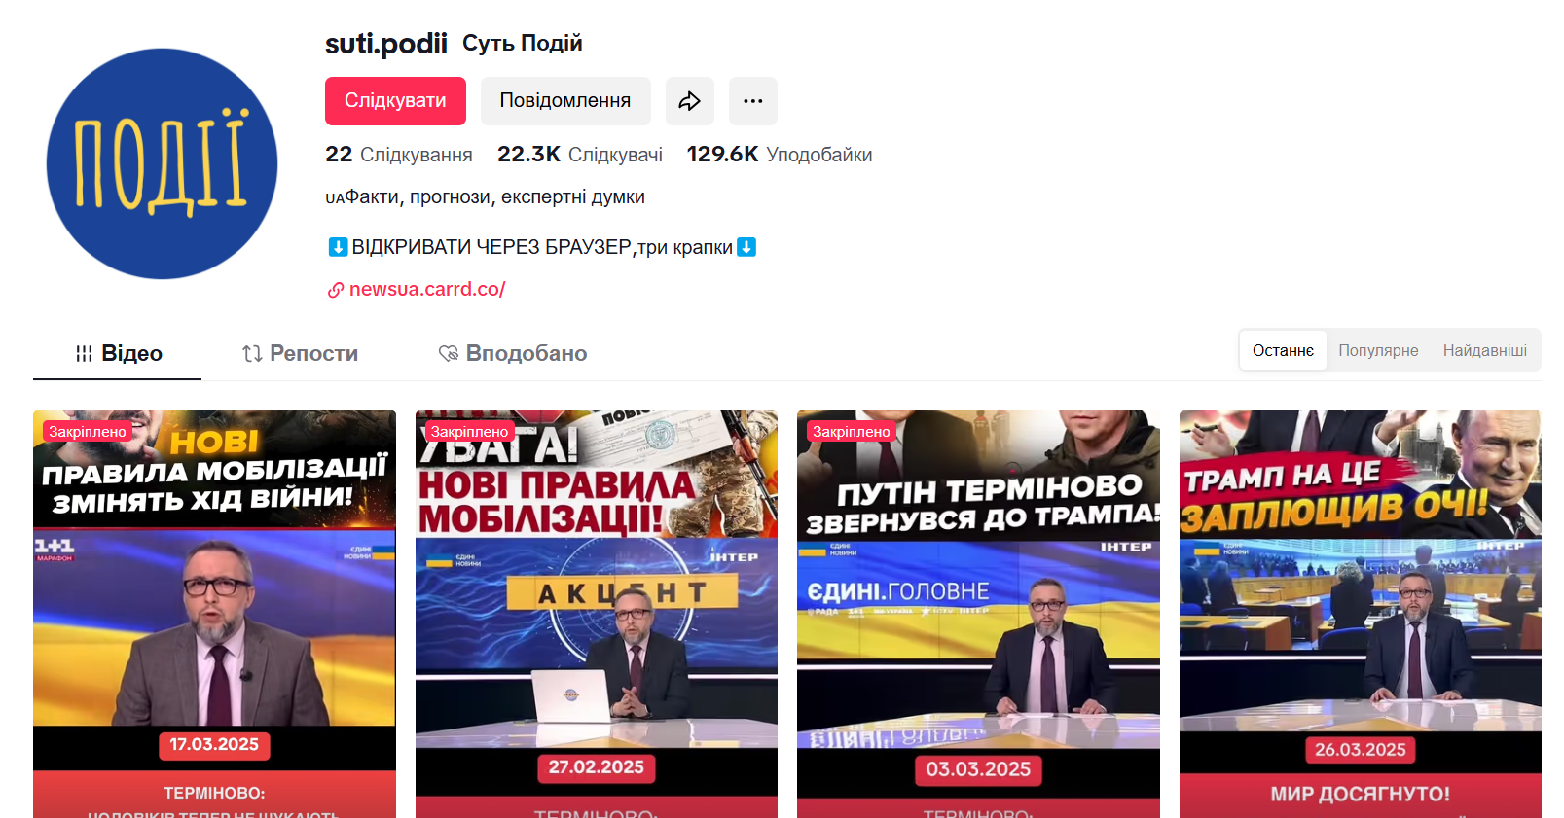Image resolution: width=1564 pixels, height=818 pixels.
Task: Open the three-dots more options menu
Action: pyautogui.click(x=753, y=101)
